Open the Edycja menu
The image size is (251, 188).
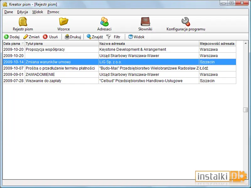(23, 12)
